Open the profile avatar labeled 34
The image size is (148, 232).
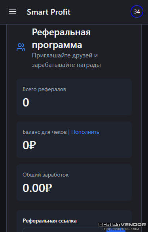[x=137, y=11]
